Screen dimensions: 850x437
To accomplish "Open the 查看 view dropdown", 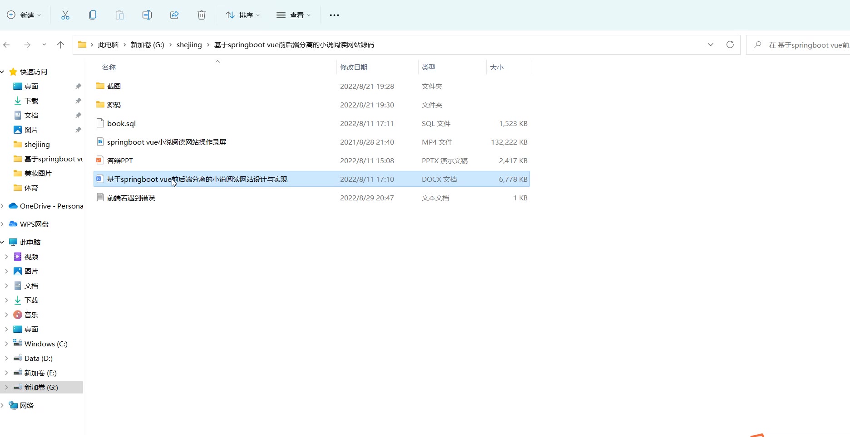I will click(294, 15).
